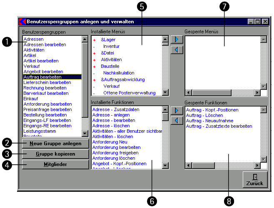Click right arrow to lock selected menu

pyautogui.click(x=177, y=40)
